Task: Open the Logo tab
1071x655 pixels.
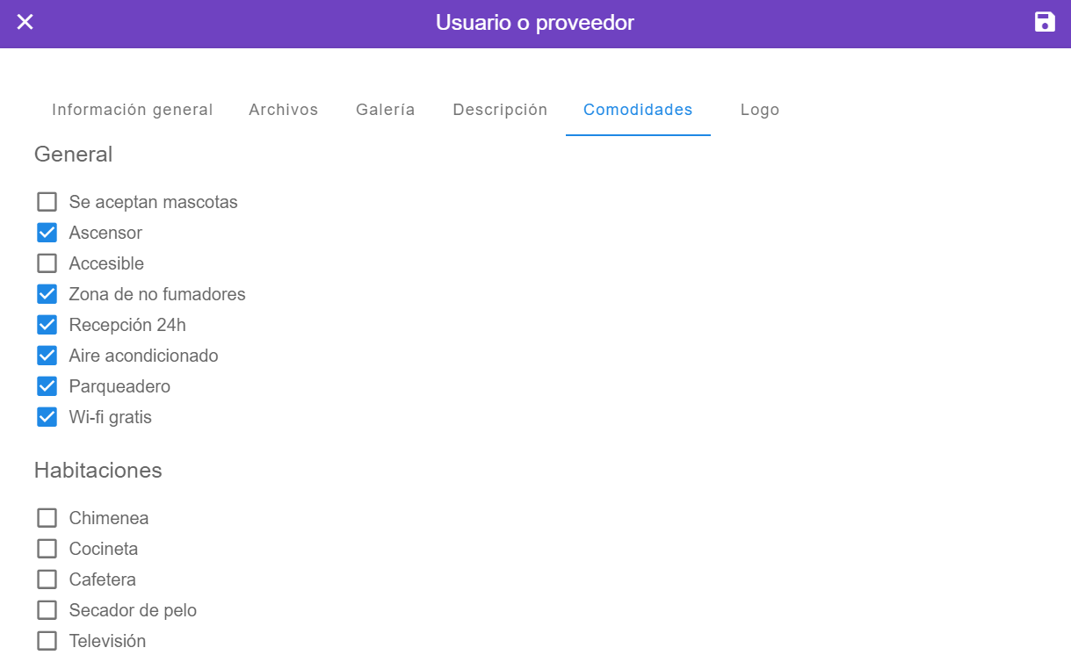Action: click(759, 110)
